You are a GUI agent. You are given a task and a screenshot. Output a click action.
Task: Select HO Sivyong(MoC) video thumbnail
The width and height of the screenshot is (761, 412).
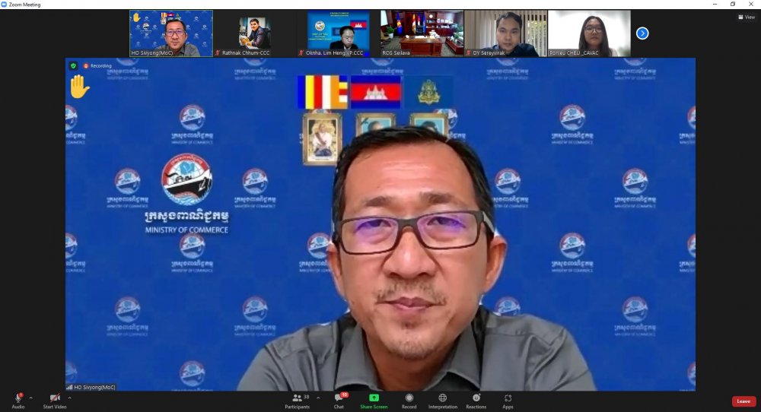click(x=171, y=33)
